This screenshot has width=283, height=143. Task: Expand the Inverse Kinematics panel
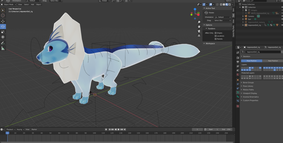coord(251,97)
